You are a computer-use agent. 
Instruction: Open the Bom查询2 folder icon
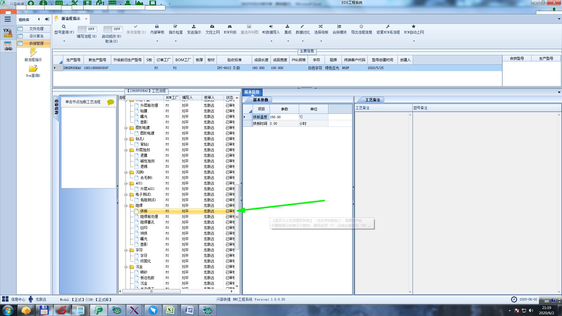point(33,69)
